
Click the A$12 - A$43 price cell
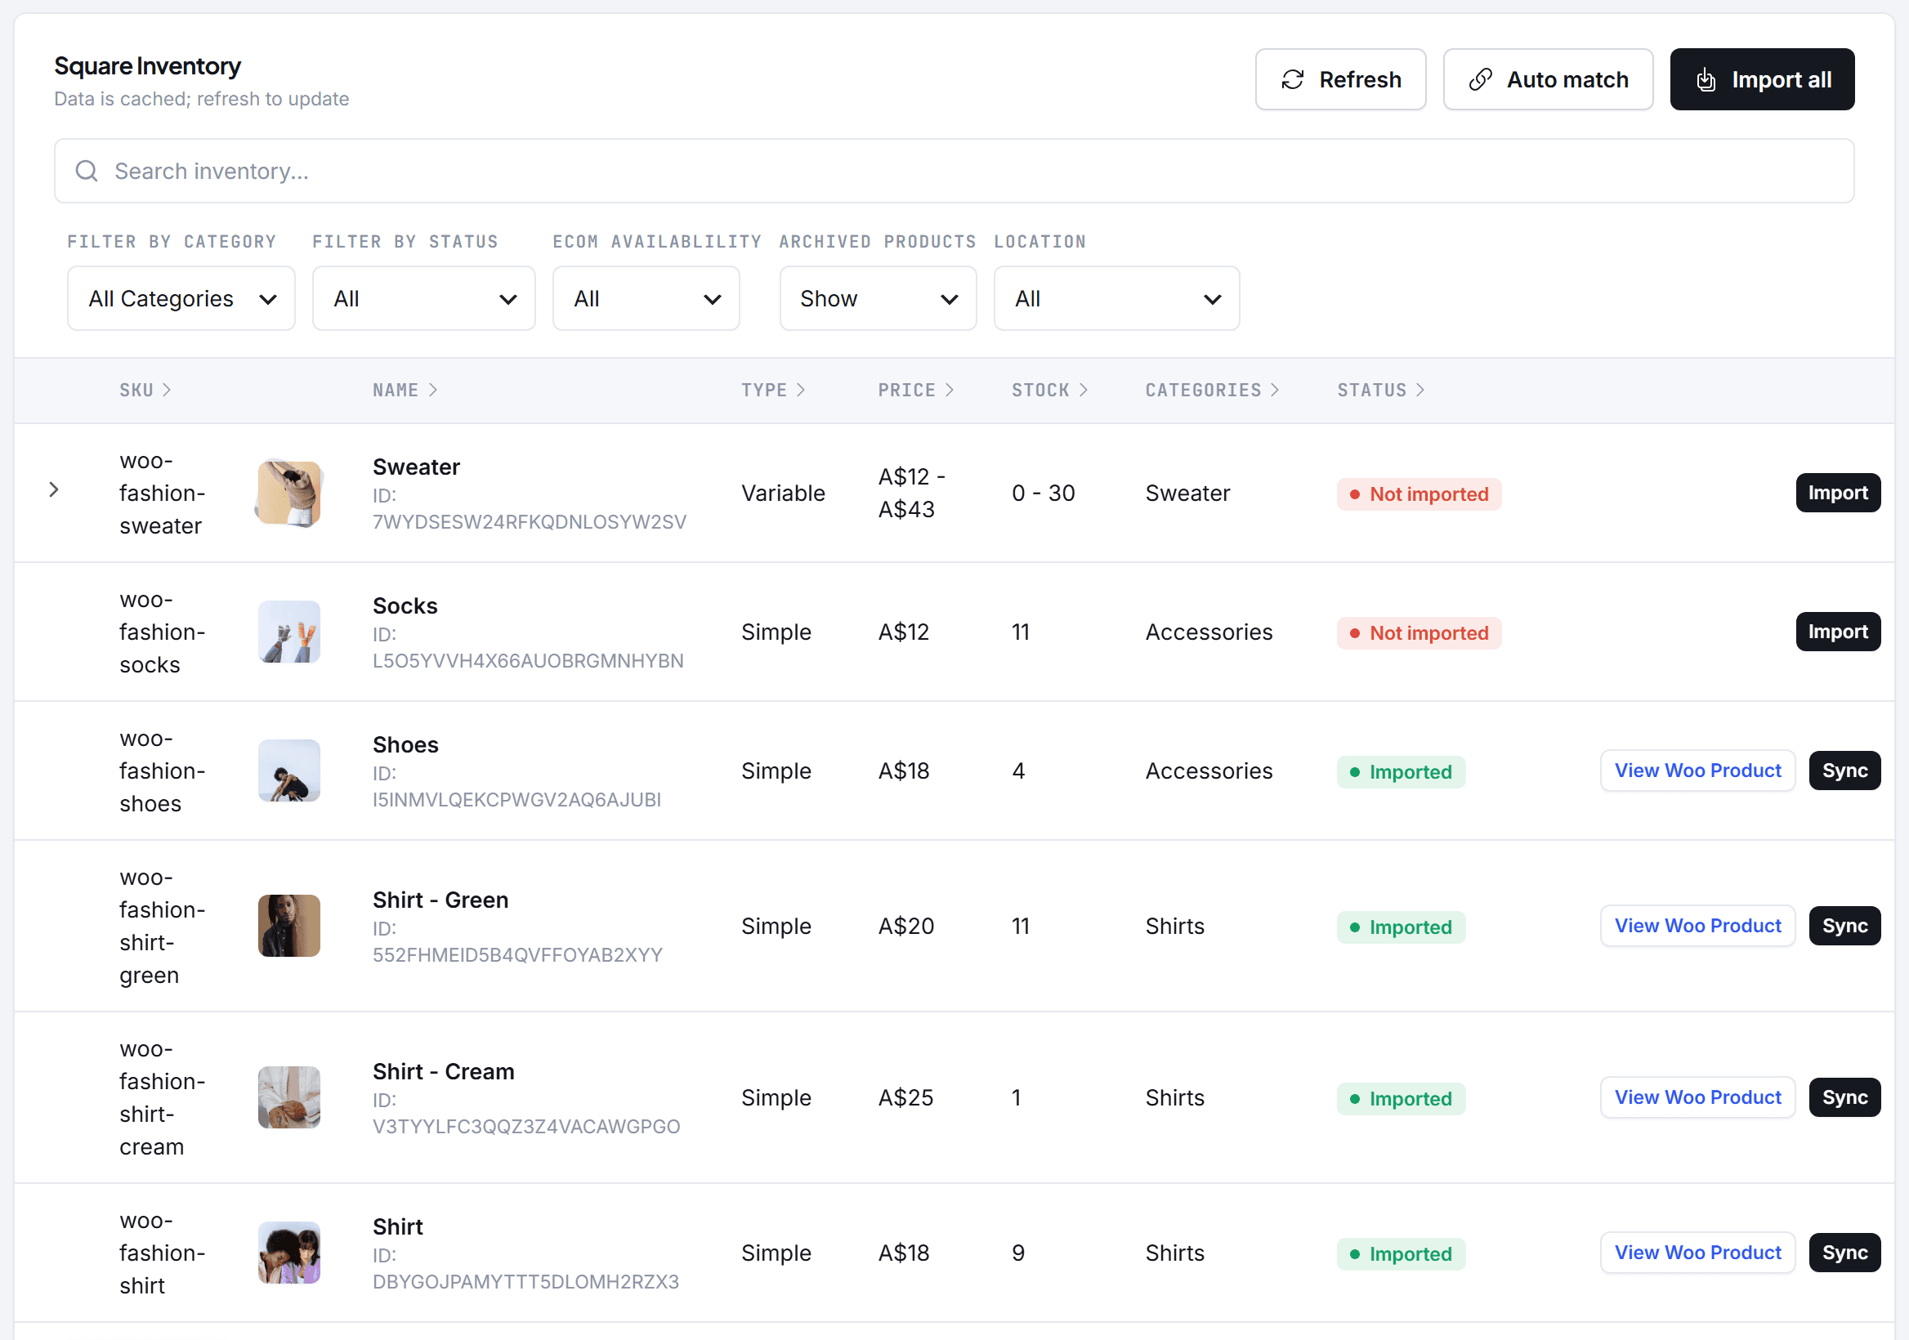(911, 493)
